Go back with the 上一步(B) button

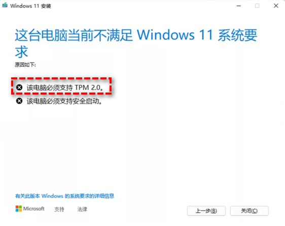coord(206,211)
